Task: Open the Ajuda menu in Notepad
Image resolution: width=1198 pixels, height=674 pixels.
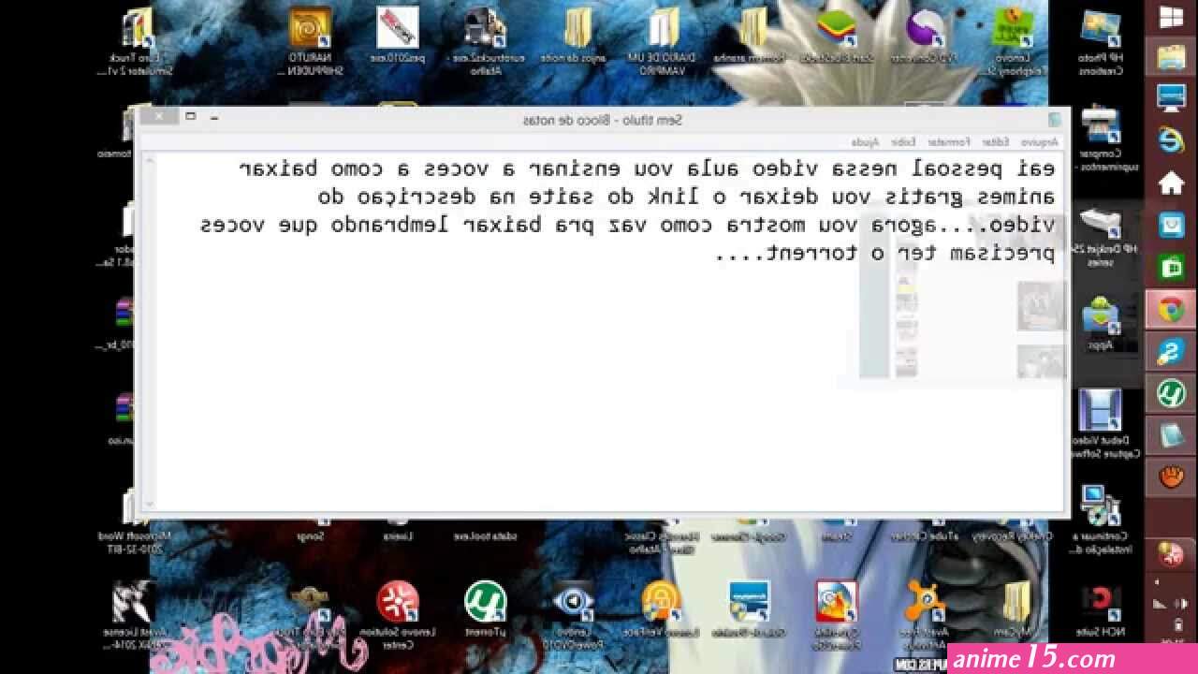Action: 866,141
